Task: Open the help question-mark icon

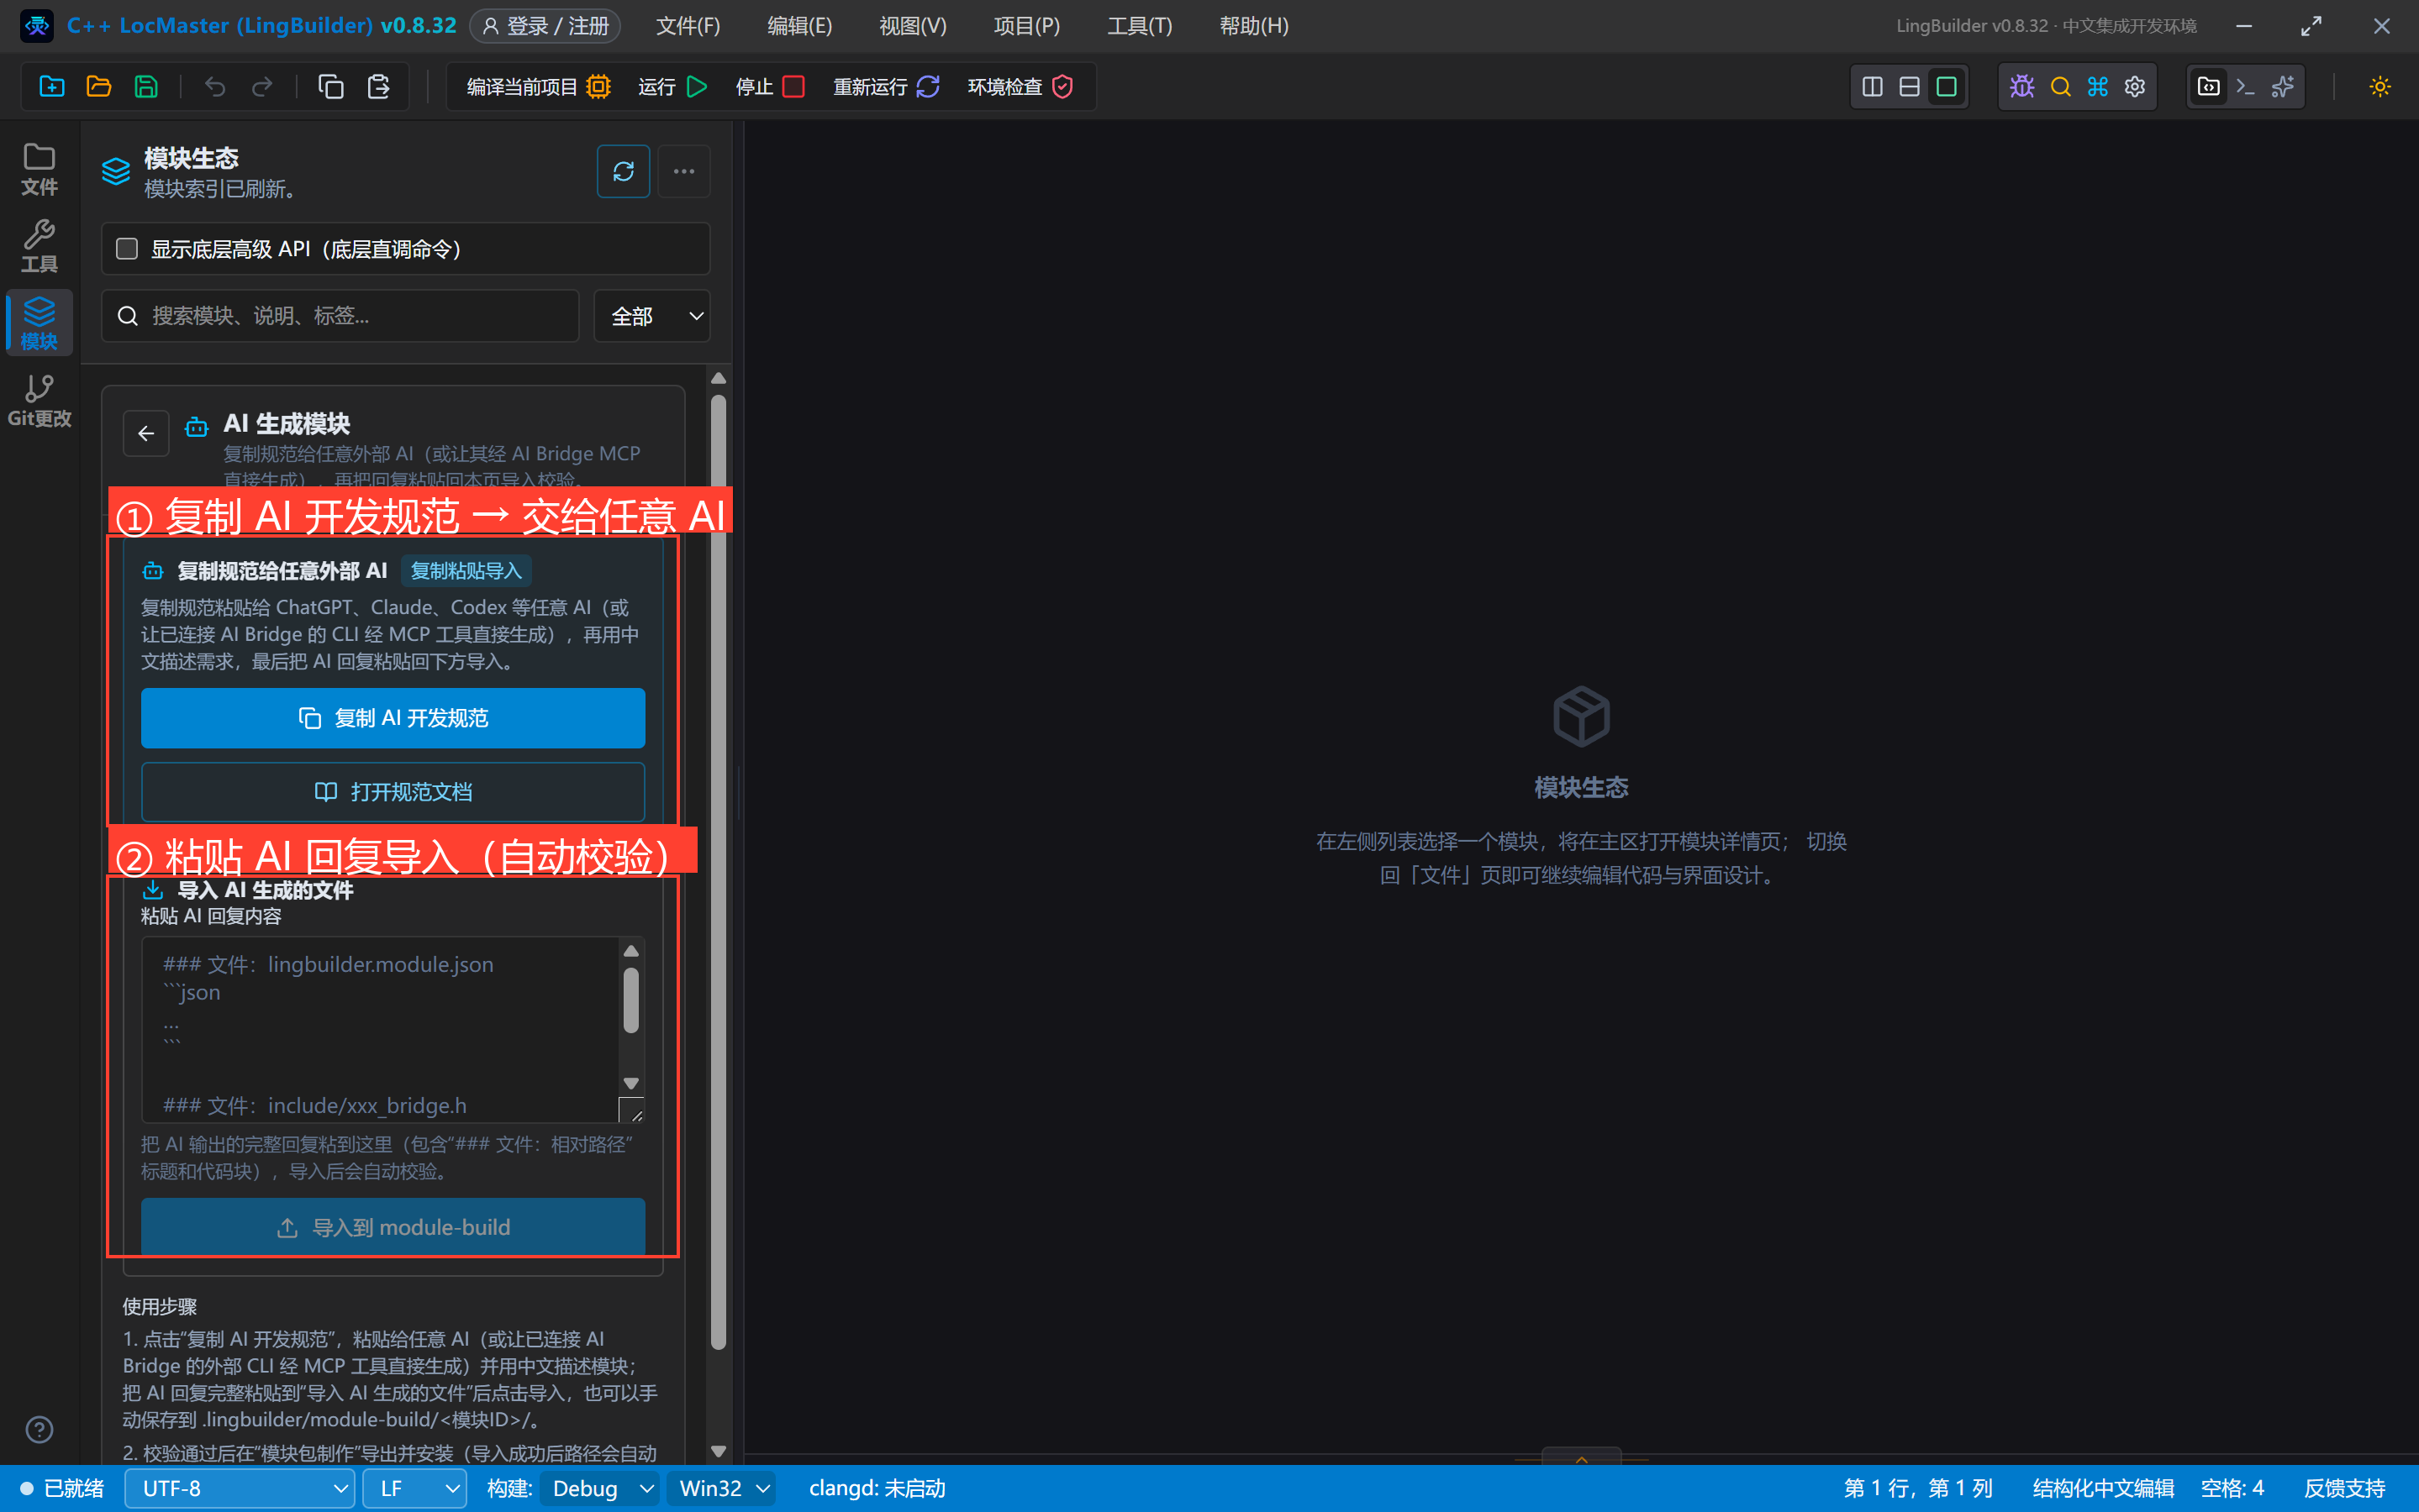Action: click(x=39, y=1429)
